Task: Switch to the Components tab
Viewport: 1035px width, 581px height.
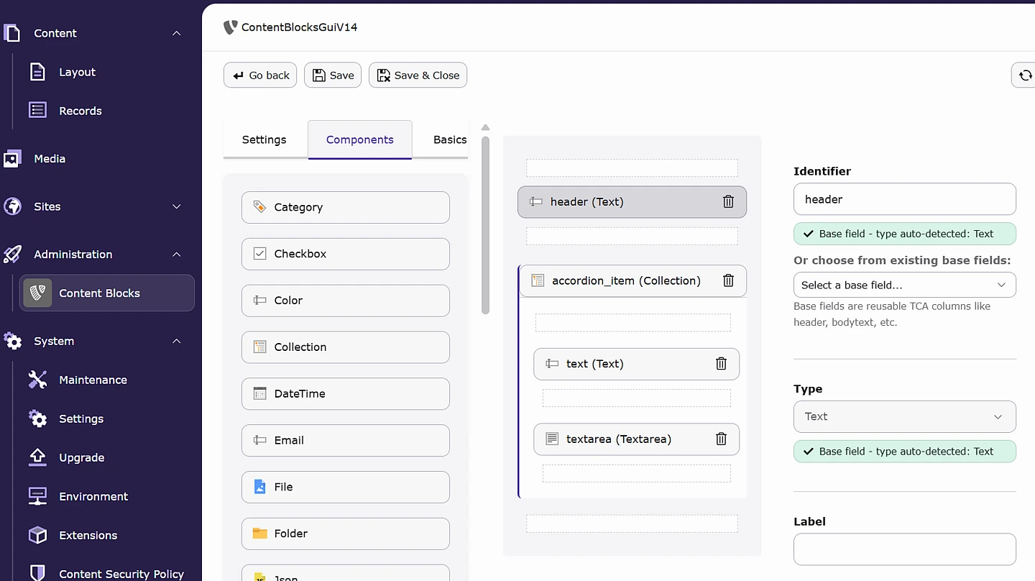Action: point(360,139)
